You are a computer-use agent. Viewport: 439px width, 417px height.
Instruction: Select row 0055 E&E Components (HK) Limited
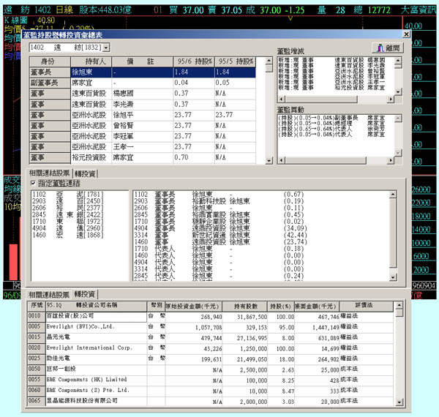210,380
